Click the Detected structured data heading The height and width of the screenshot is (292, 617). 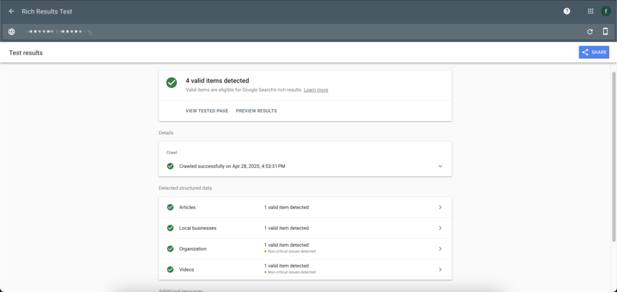(x=185, y=188)
